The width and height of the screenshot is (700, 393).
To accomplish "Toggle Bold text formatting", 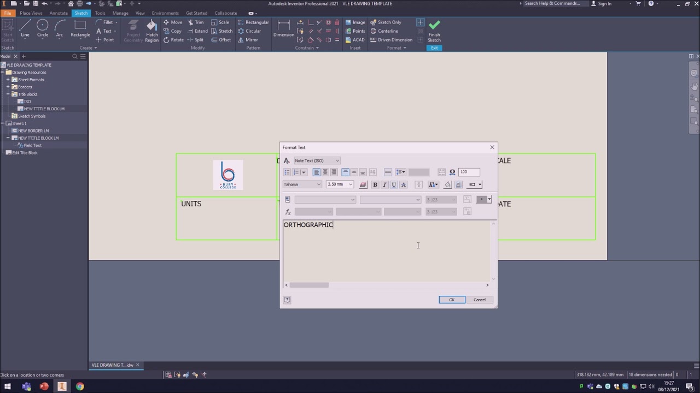I will (375, 184).
